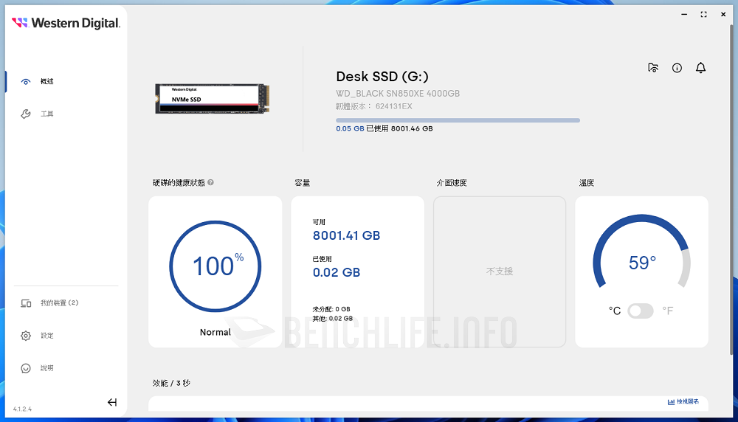The image size is (738, 422).
Task: Select the 我的裝置 (2) menu item
Action: pyautogui.click(x=59, y=303)
